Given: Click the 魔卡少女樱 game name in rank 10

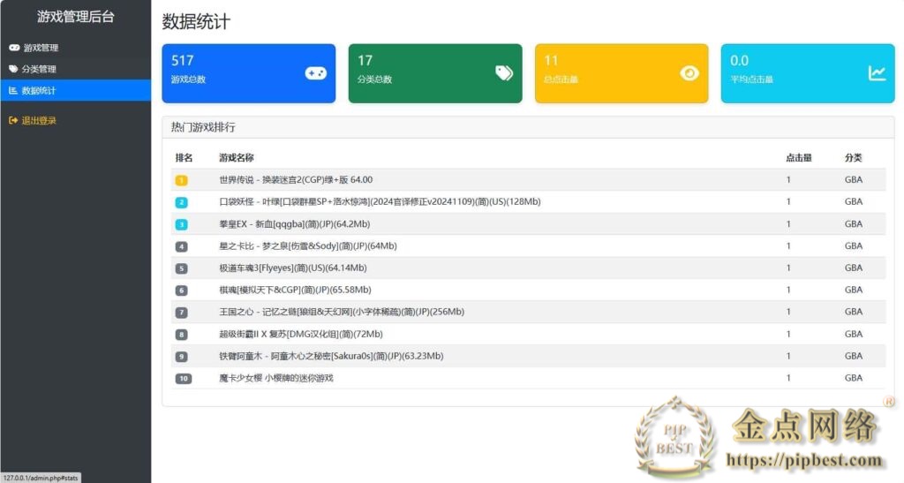Looking at the screenshot, I should tap(276, 378).
